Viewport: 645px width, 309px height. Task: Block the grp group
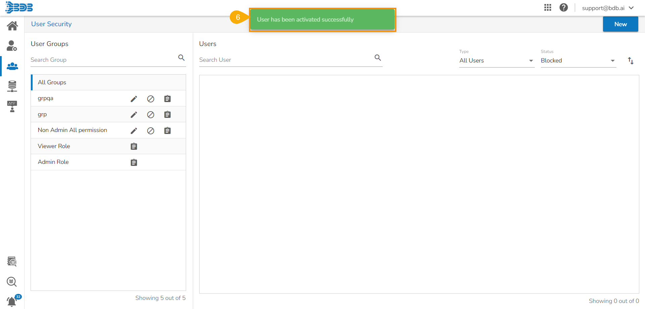pyautogui.click(x=150, y=115)
